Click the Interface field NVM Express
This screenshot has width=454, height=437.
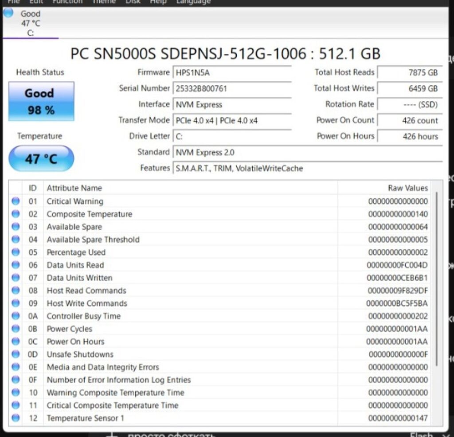[x=232, y=104]
